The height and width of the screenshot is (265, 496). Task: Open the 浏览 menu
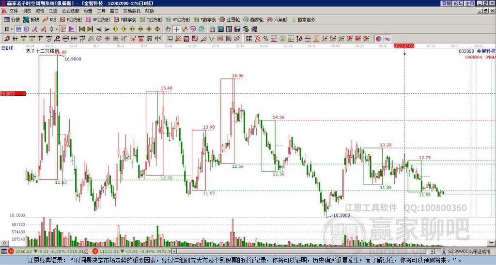point(27,11)
